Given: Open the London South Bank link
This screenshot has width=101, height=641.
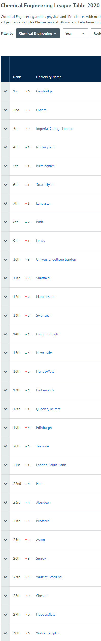Looking at the screenshot, I should [51, 465].
